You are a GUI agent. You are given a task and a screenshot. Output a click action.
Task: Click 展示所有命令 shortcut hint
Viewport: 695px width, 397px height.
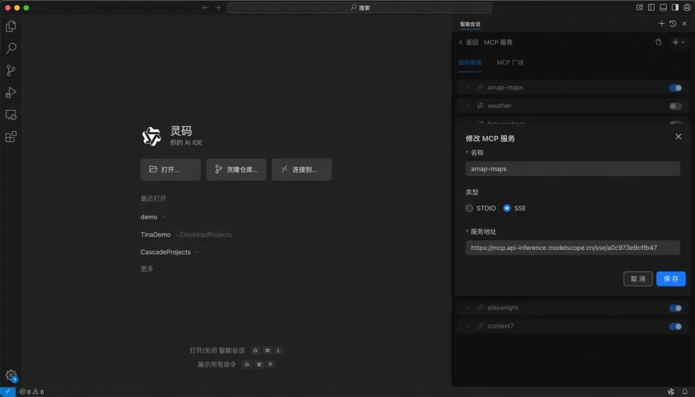pyautogui.click(x=217, y=365)
